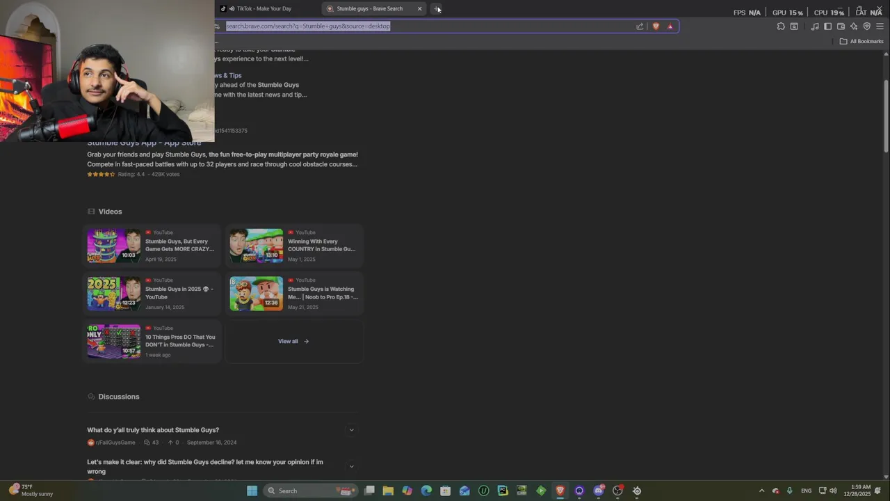Select the Stumble guys - Brave Search tab

pyautogui.click(x=370, y=8)
